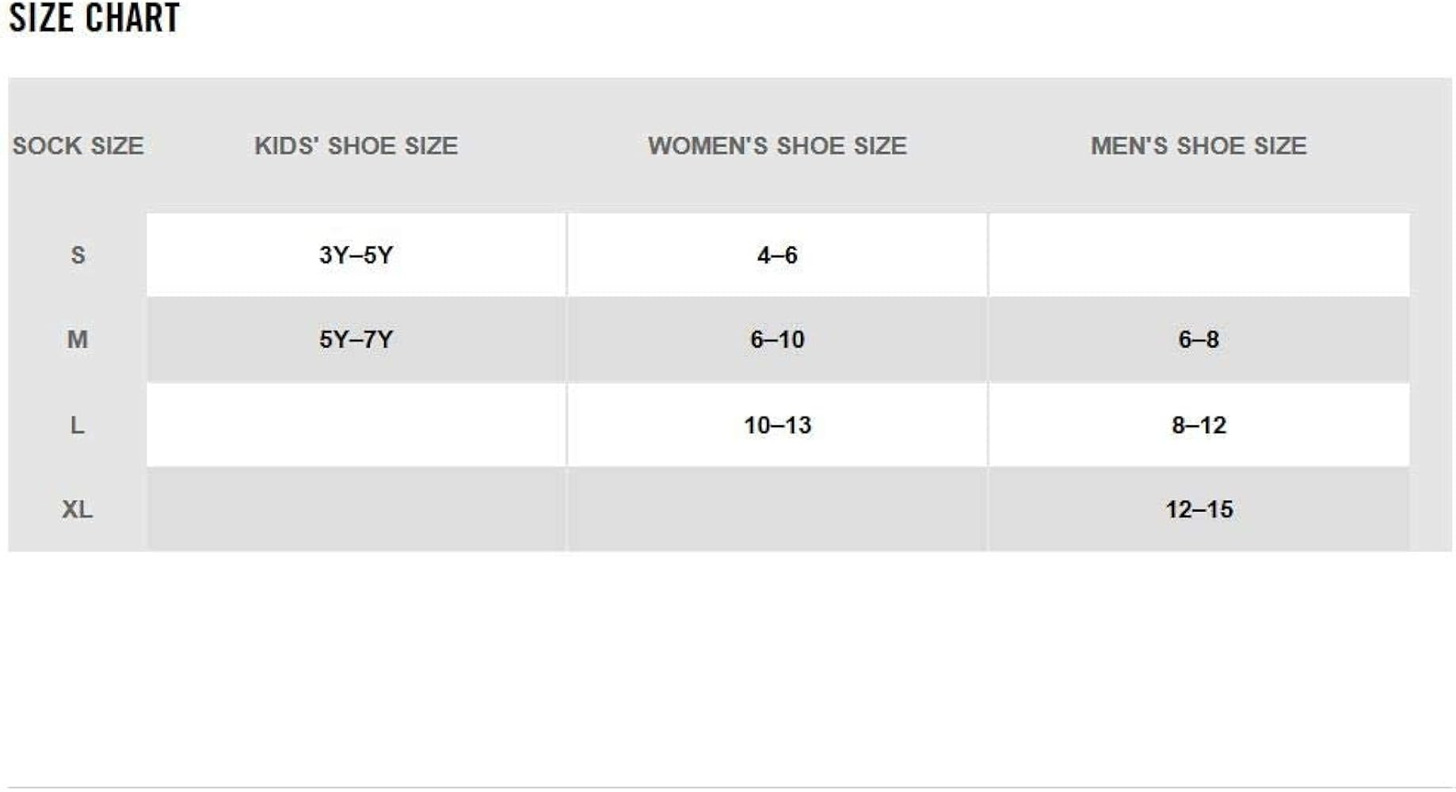Image resolution: width=1456 pixels, height=792 pixels.
Task: Click the 4–6 women's size cell
Action: point(777,255)
